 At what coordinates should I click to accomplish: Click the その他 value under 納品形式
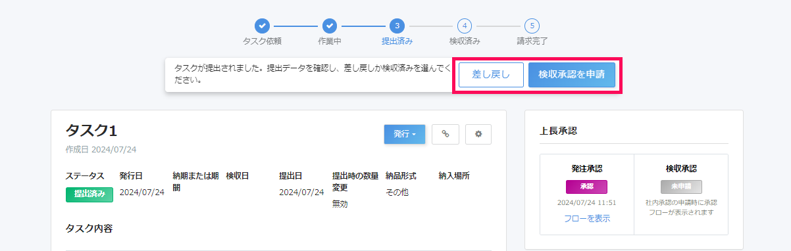(397, 192)
